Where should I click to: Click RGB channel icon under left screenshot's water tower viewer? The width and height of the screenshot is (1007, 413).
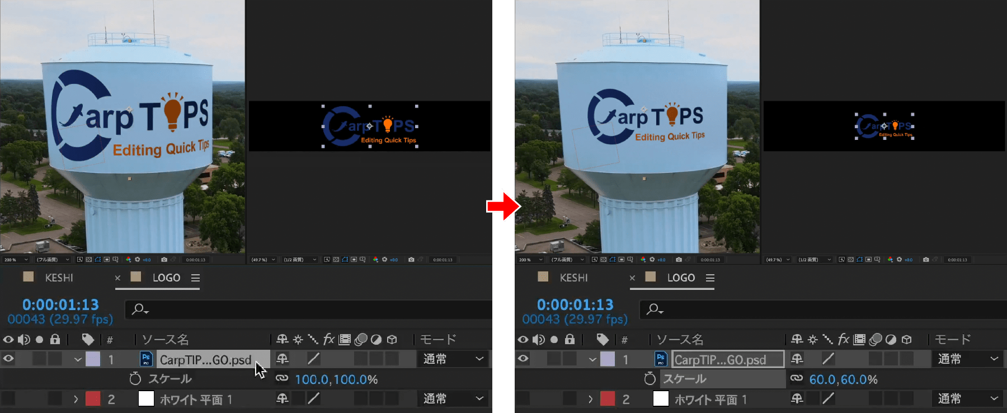(x=128, y=260)
